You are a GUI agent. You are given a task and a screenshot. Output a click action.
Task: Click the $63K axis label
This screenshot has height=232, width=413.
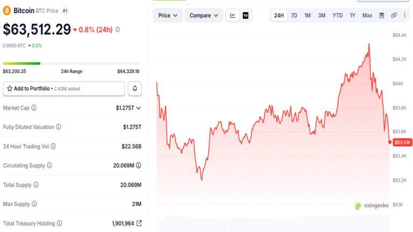[398, 205]
